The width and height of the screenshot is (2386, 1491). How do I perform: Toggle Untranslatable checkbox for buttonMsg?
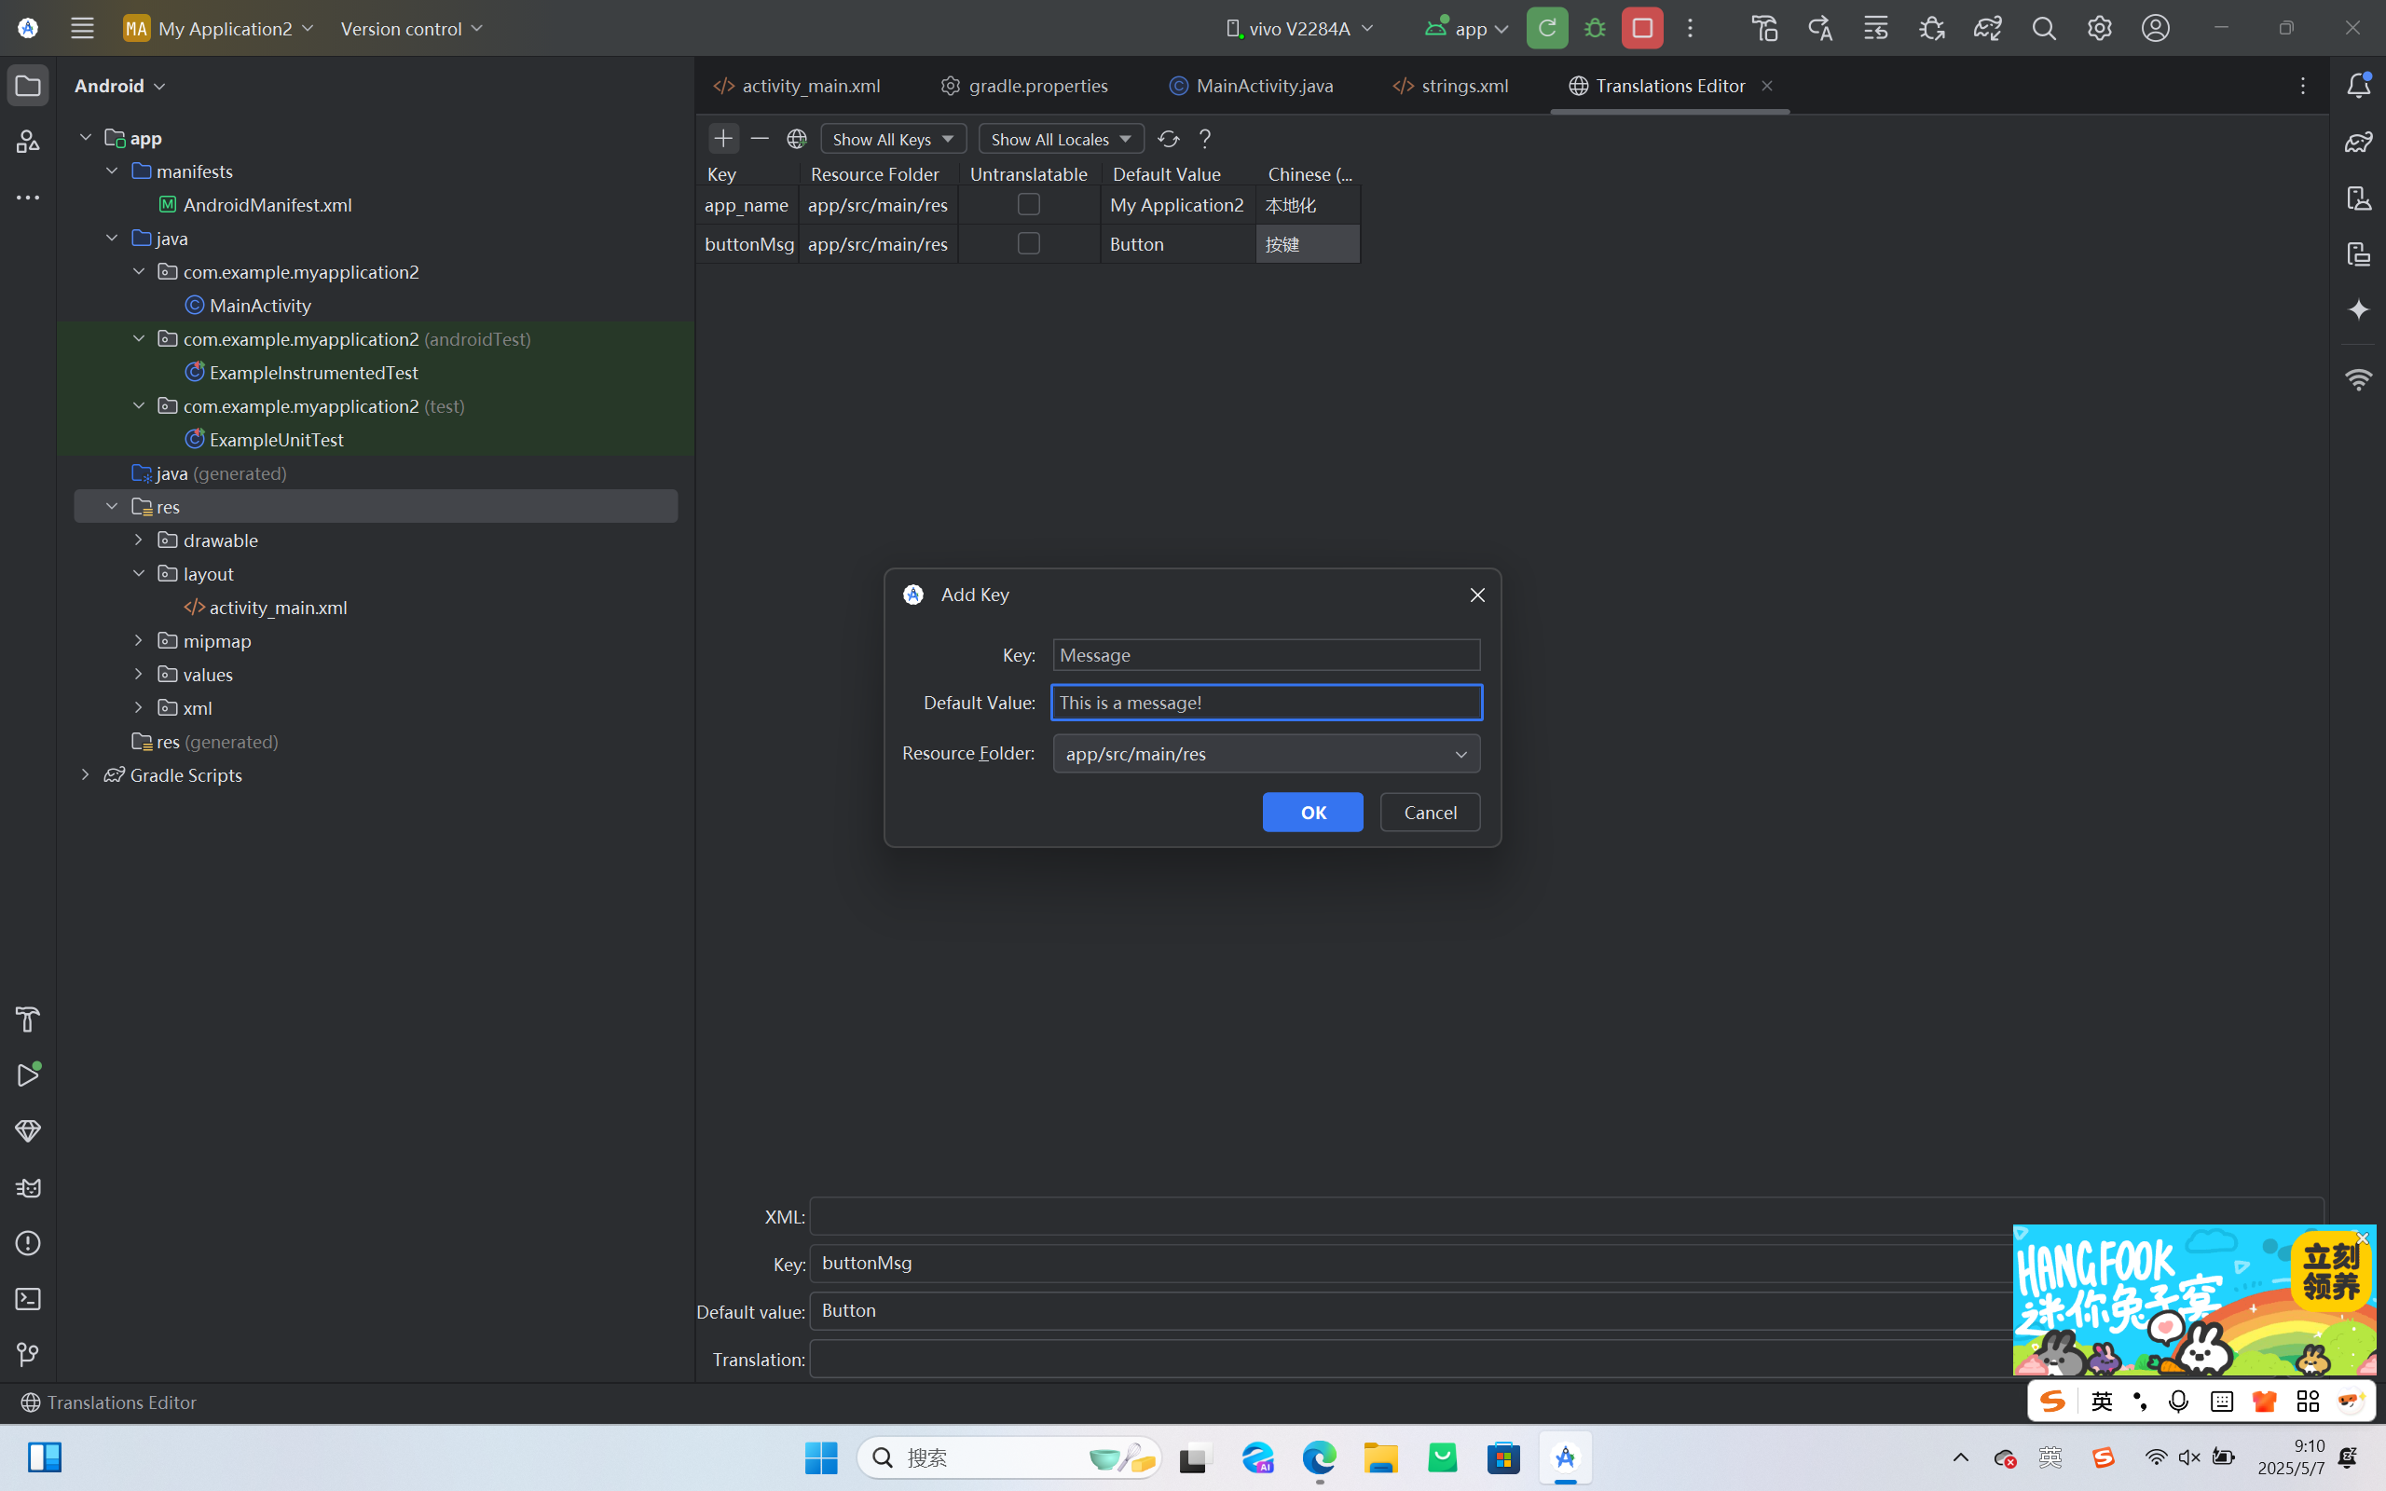click(x=1028, y=243)
